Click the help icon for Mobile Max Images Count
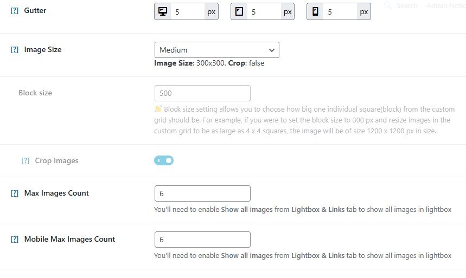This screenshot has width=466, height=278. pyautogui.click(x=15, y=240)
